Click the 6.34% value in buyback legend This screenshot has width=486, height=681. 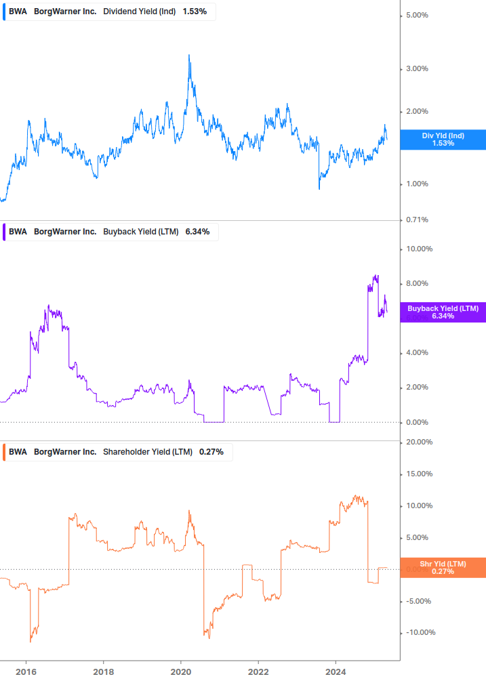[198, 232]
